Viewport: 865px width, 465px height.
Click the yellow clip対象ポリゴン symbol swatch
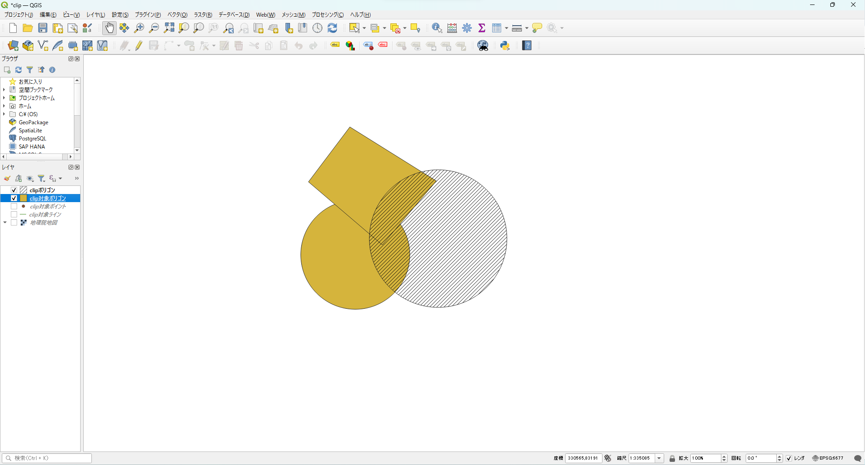click(23, 198)
